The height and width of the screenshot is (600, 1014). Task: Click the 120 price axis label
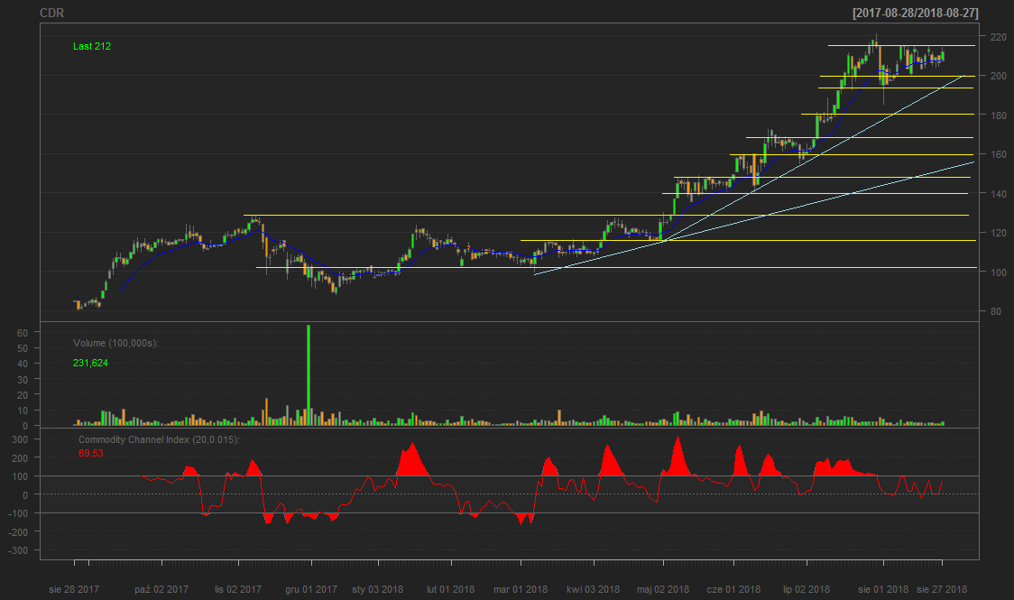point(998,233)
